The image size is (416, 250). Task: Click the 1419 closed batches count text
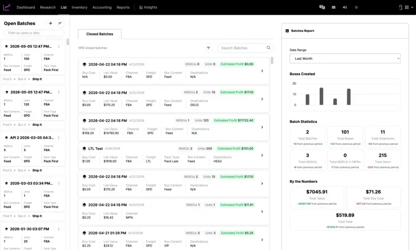click(x=92, y=48)
